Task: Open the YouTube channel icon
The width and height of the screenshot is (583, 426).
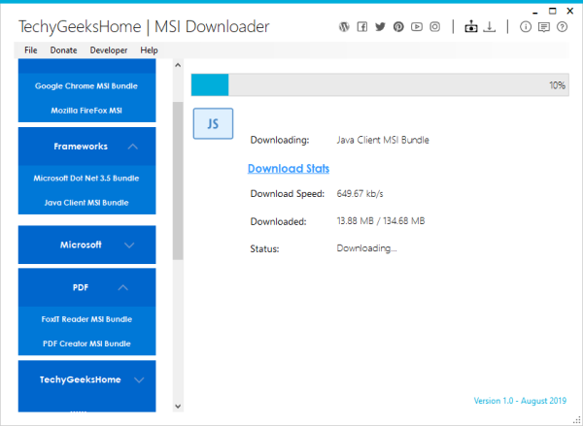Action: point(417,27)
